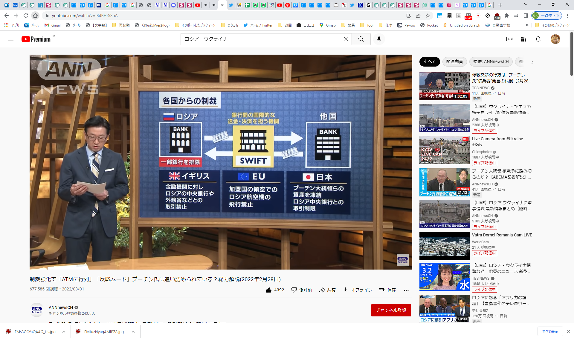Viewport: 574px width, 340px height.
Task: Click the voice search microphone icon
Action: click(x=379, y=39)
